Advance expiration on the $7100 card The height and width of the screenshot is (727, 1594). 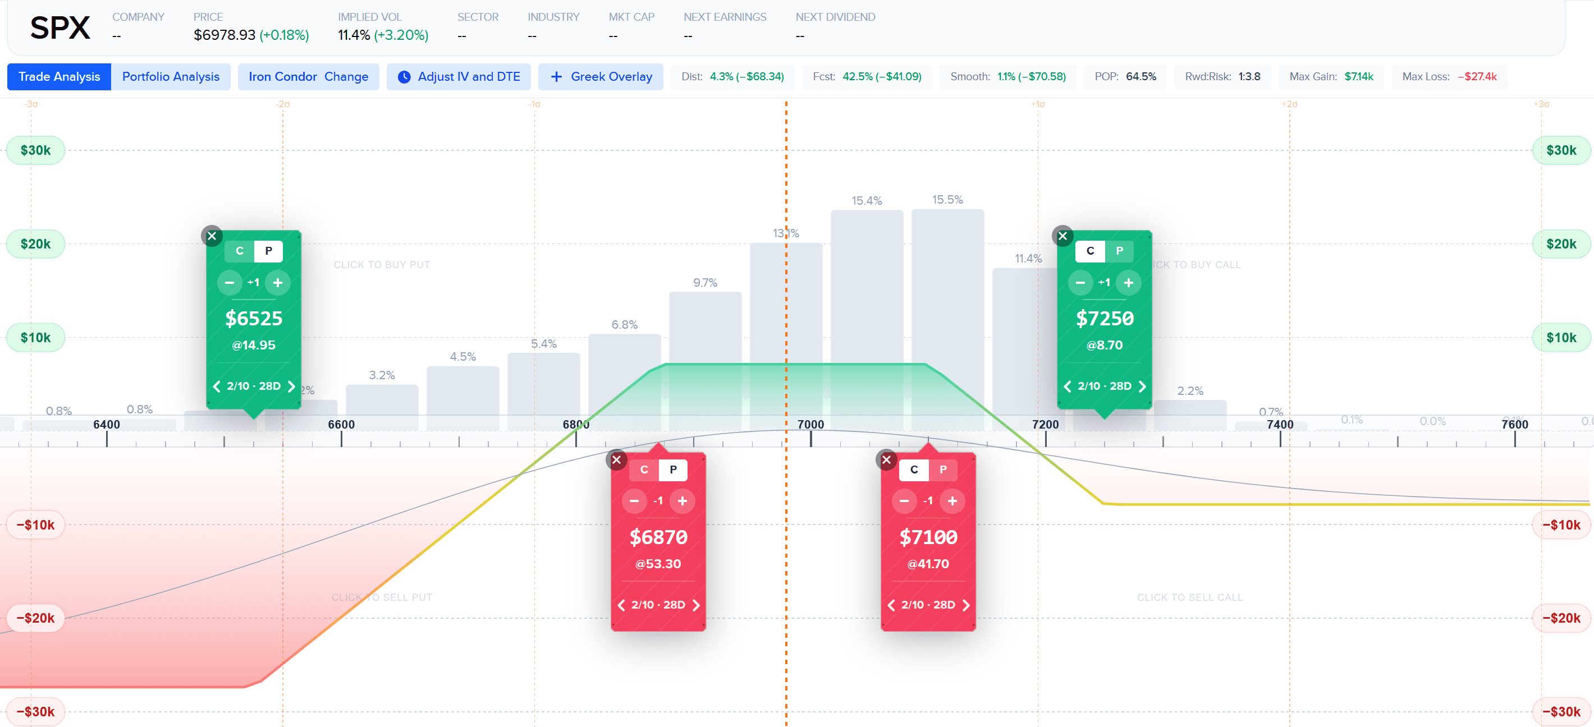click(x=966, y=605)
